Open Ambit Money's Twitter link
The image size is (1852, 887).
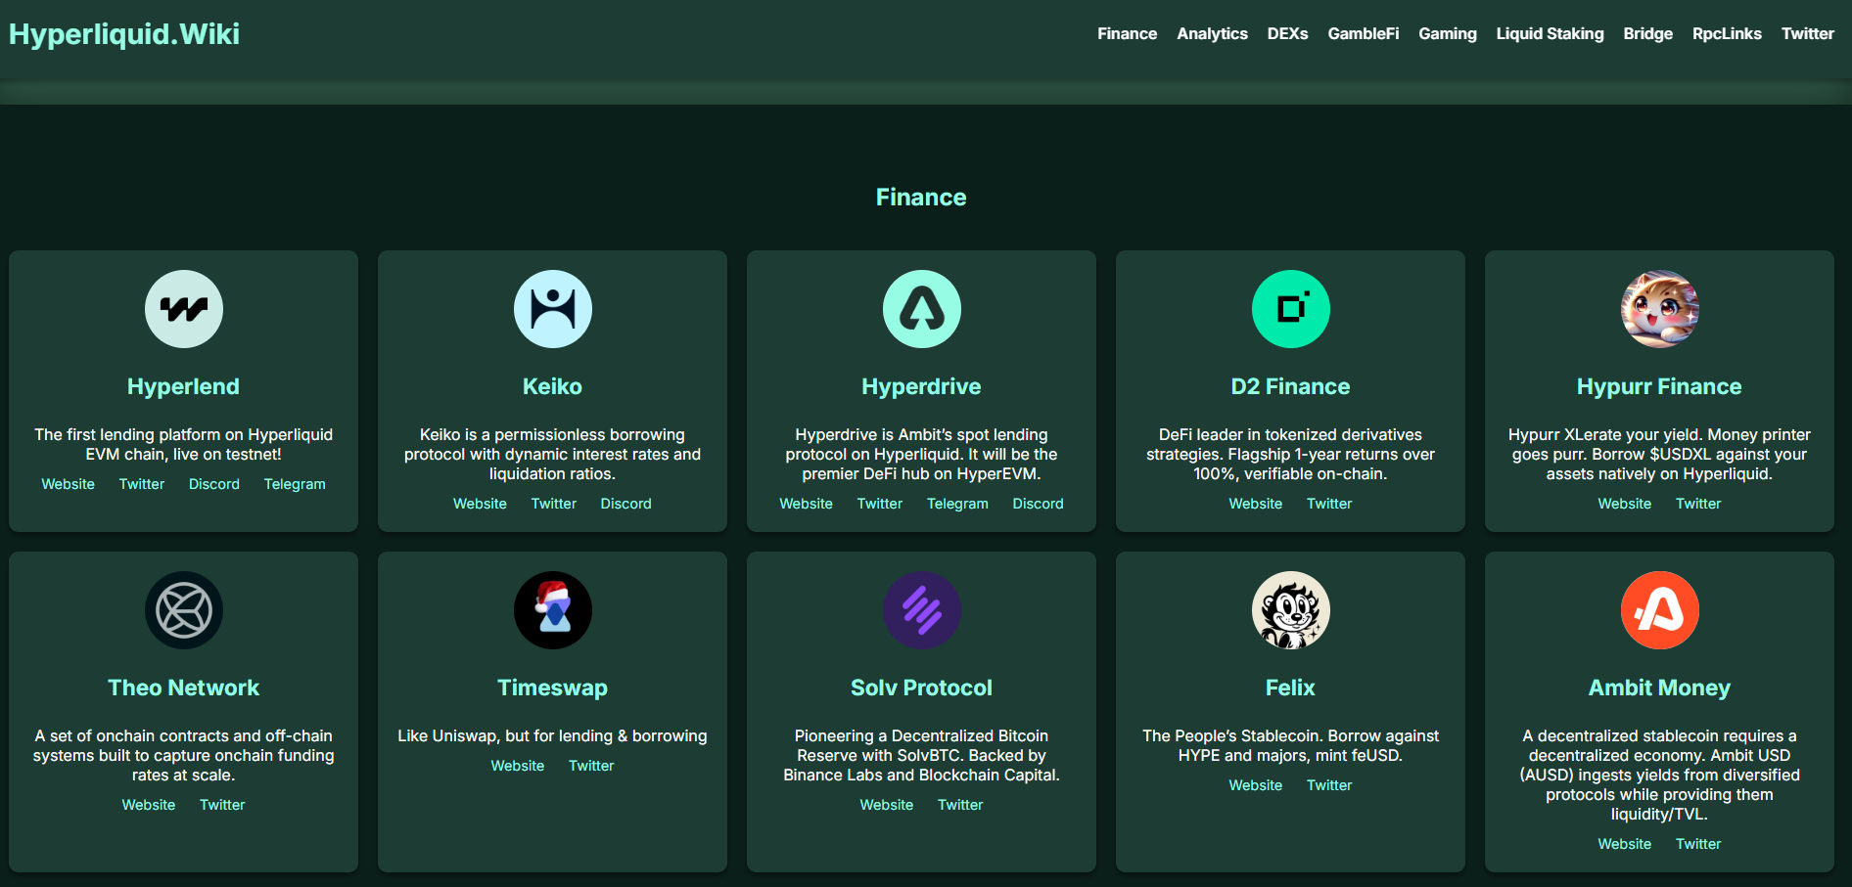pyautogui.click(x=1698, y=844)
